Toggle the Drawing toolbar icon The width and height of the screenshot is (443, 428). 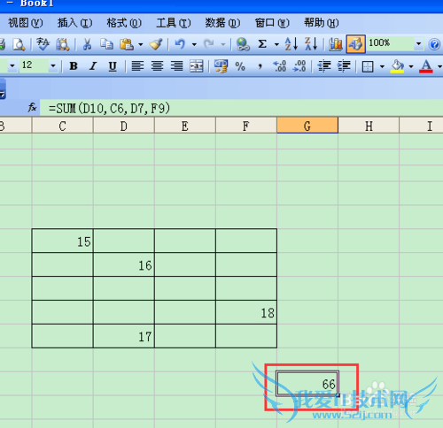(355, 44)
